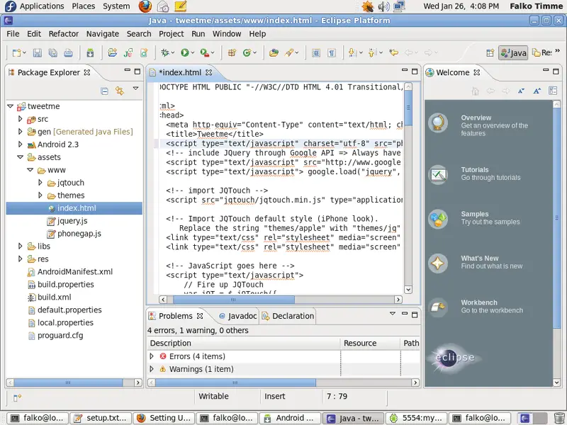567x425 pixels.
Task: Magnify font size in Welcome view
Action: (x=537, y=91)
